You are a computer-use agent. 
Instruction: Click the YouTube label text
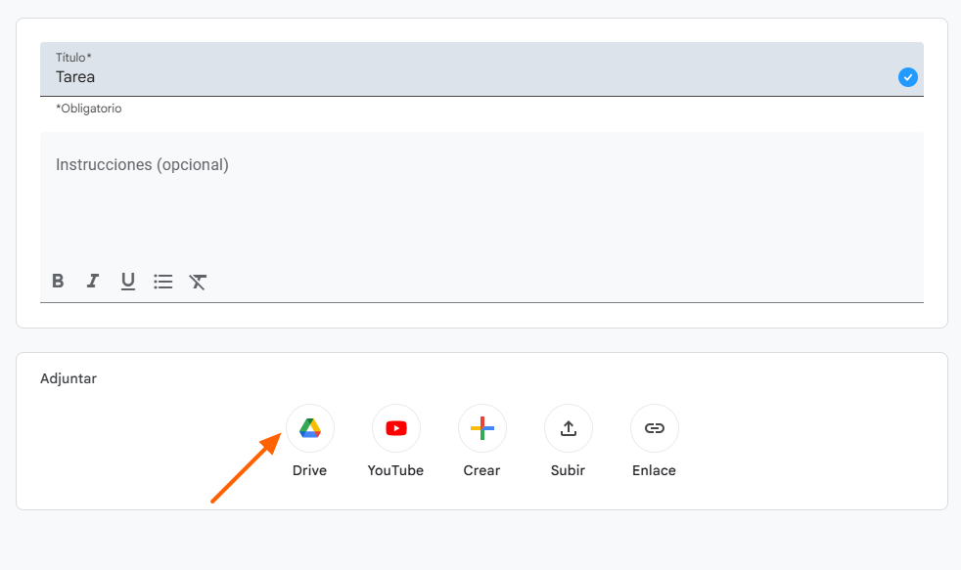click(x=395, y=470)
